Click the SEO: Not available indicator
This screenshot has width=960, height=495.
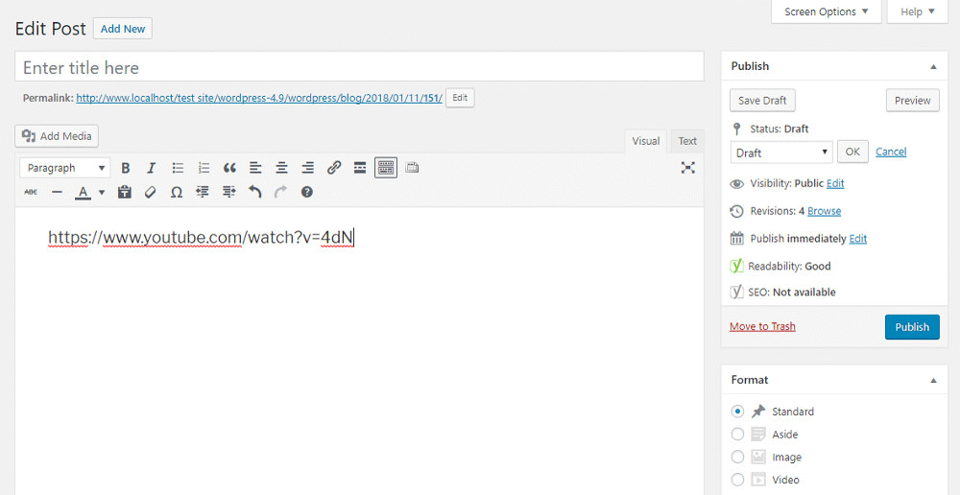point(782,293)
